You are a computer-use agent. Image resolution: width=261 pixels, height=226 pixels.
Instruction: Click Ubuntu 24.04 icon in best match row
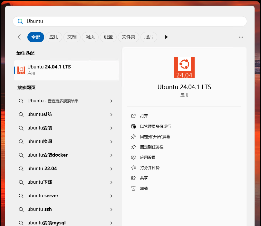pyautogui.click(x=21, y=70)
